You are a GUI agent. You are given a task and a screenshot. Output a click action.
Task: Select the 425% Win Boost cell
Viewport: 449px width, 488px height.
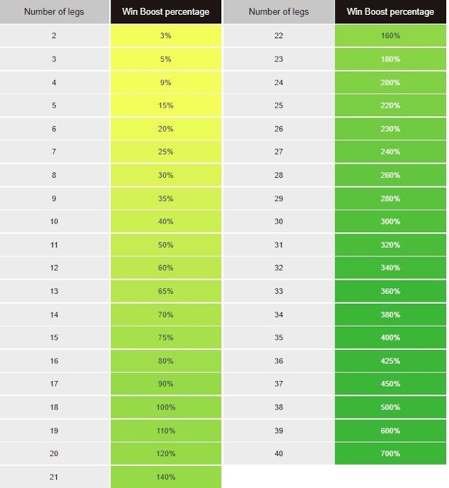tap(390, 361)
